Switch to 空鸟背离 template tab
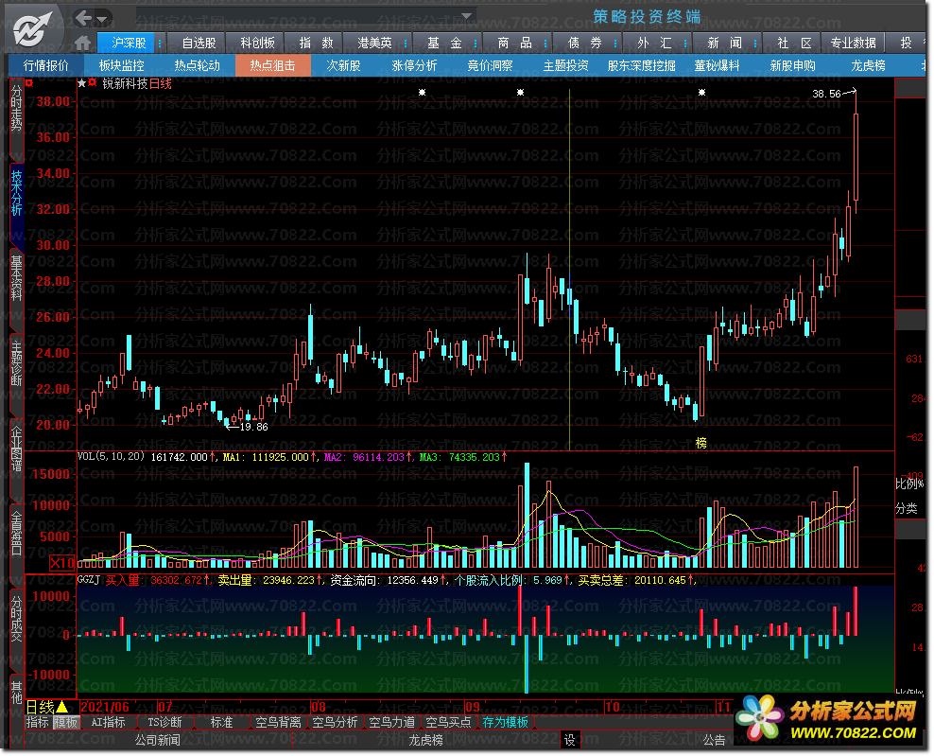The height and width of the screenshot is (756, 934). pyautogui.click(x=278, y=722)
